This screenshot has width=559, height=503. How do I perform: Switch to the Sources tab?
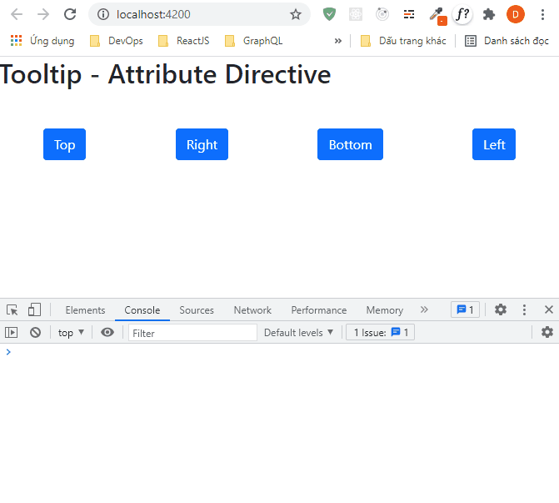[197, 309]
